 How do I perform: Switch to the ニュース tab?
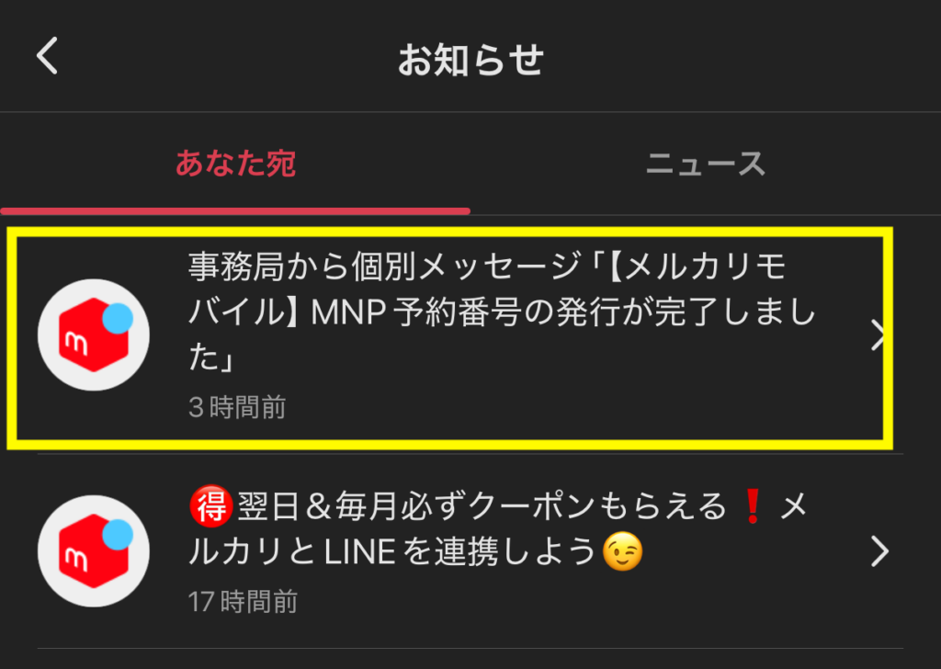coord(705,164)
